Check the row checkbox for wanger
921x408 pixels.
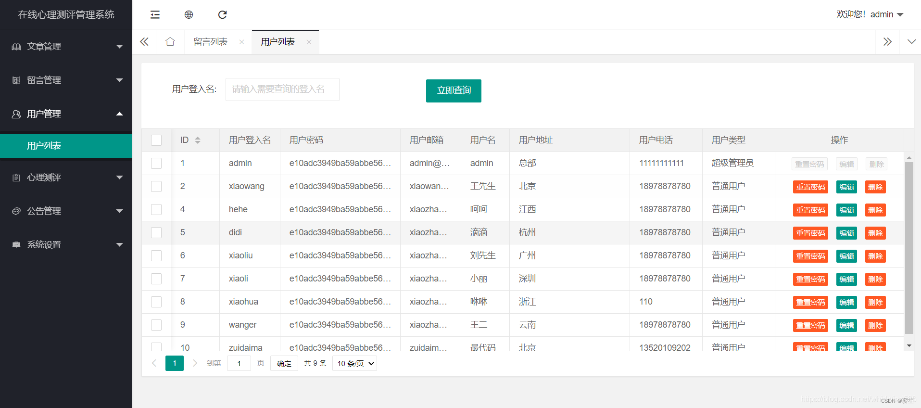(156, 325)
